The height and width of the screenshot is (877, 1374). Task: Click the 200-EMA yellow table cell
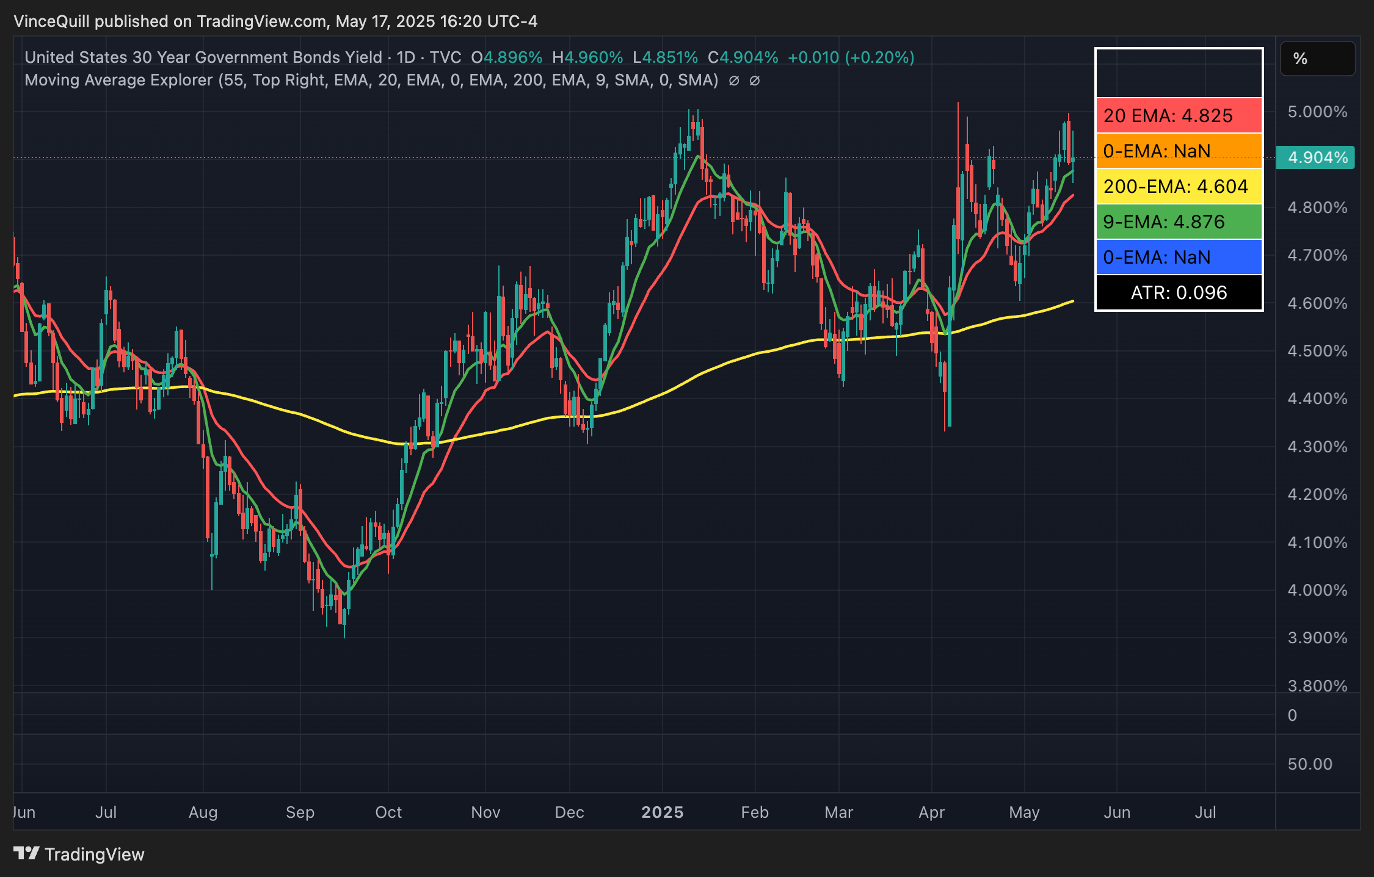point(1179,186)
